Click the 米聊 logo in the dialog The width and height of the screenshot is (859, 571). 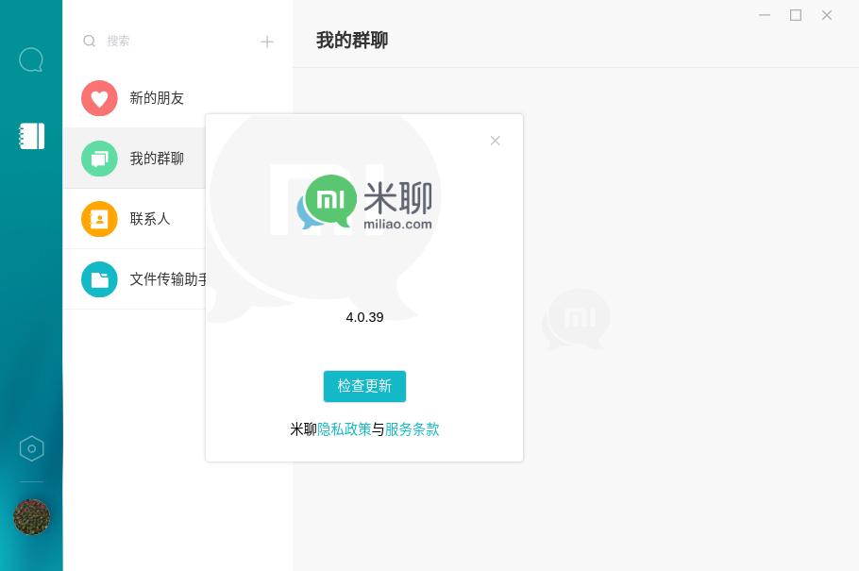point(364,201)
